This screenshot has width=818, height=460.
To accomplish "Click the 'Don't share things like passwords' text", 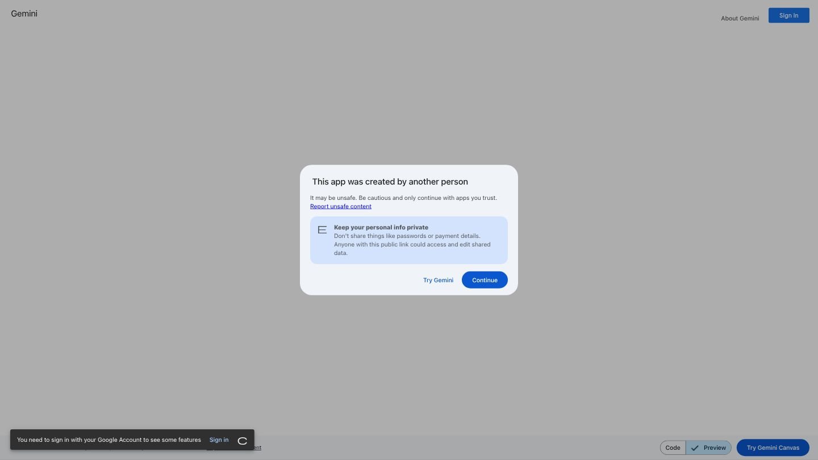I will 412,244.
